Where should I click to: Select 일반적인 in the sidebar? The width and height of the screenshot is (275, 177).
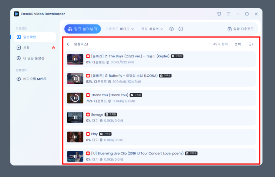click(x=35, y=37)
